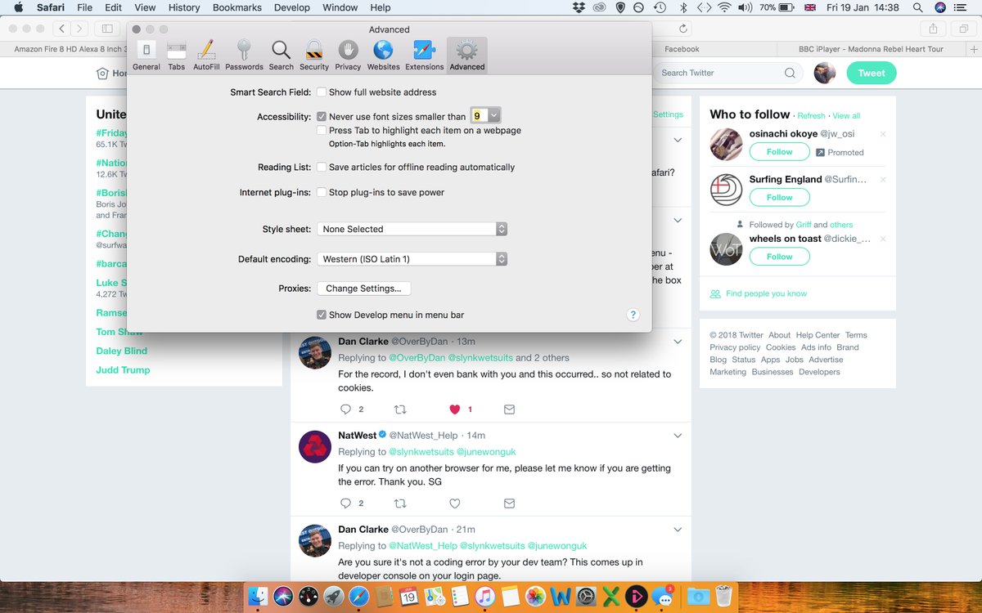Click the Dropbox menu bar icon

(579, 7)
